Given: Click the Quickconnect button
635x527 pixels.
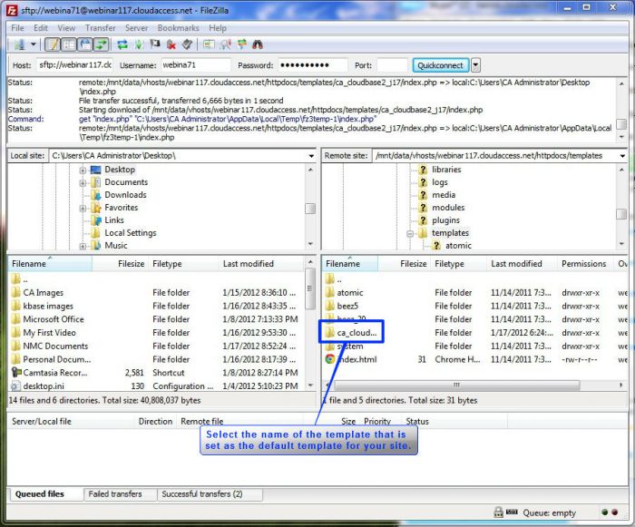Looking at the screenshot, I should (441, 65).
